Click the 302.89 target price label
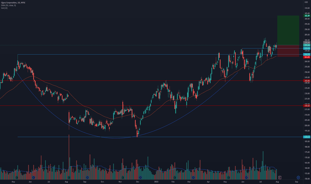The image size is (311, 184). (x=307, y=16)
